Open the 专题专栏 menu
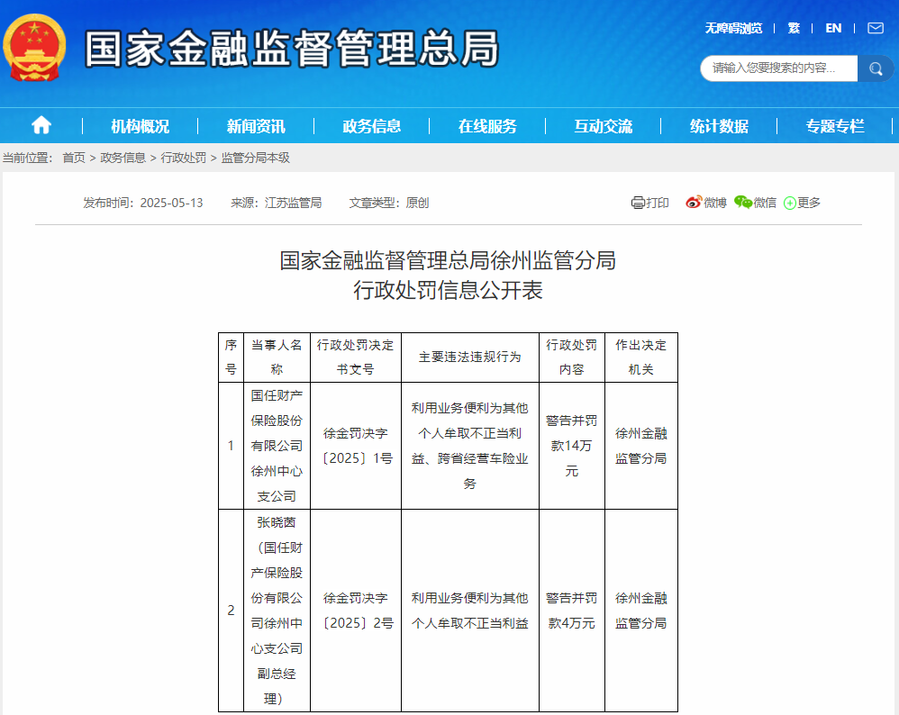The width and height of the screenshot is (899, 715). pyautogui.click(x=835, y=126)
